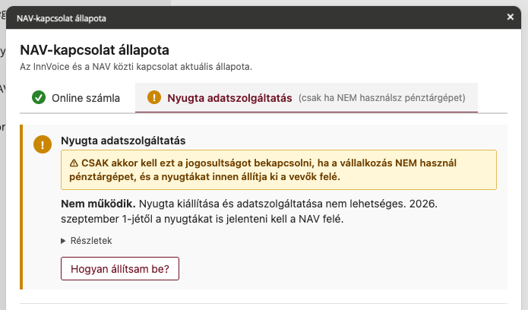Open details via the Részletek label
Viewport: 528px width, 310px height.
click(91, 241)
